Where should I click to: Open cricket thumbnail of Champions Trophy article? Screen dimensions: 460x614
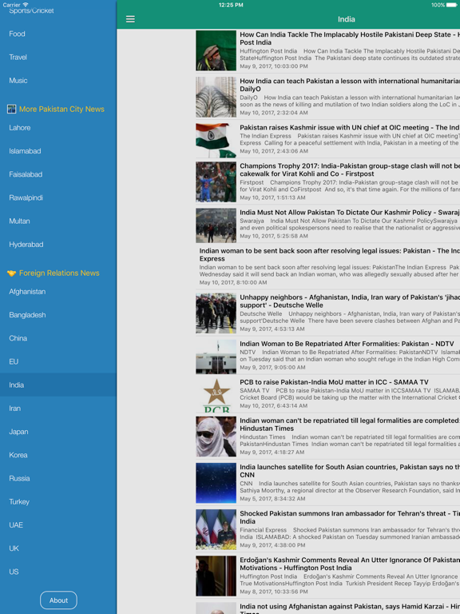coord(216,182)
